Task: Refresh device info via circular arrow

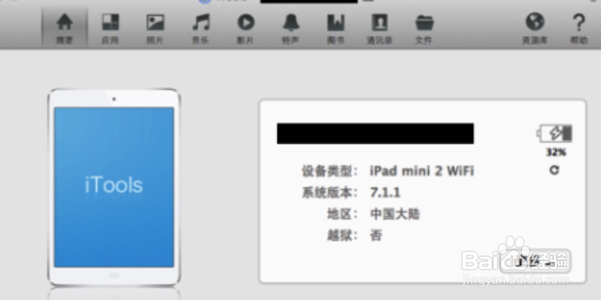Action: 554,170
